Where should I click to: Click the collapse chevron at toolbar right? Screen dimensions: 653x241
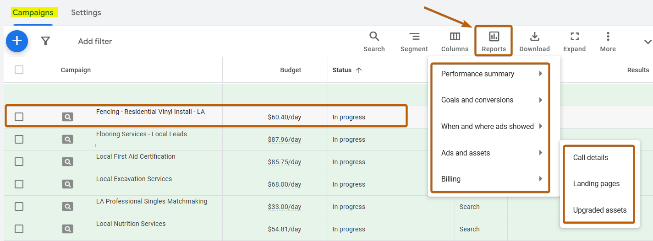click(x=648, y=42)
